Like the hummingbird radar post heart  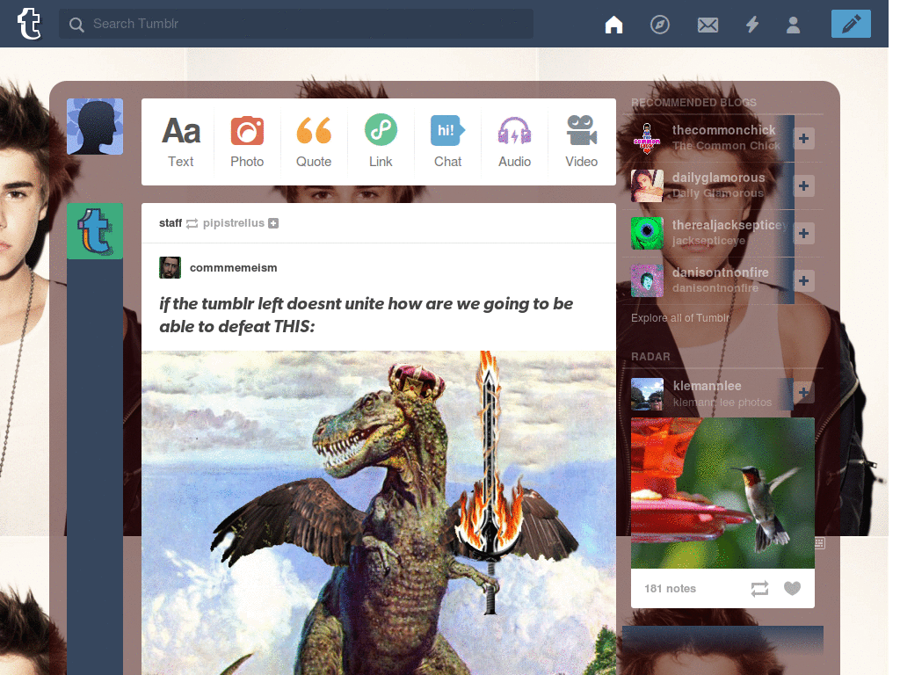pos(792,588)
